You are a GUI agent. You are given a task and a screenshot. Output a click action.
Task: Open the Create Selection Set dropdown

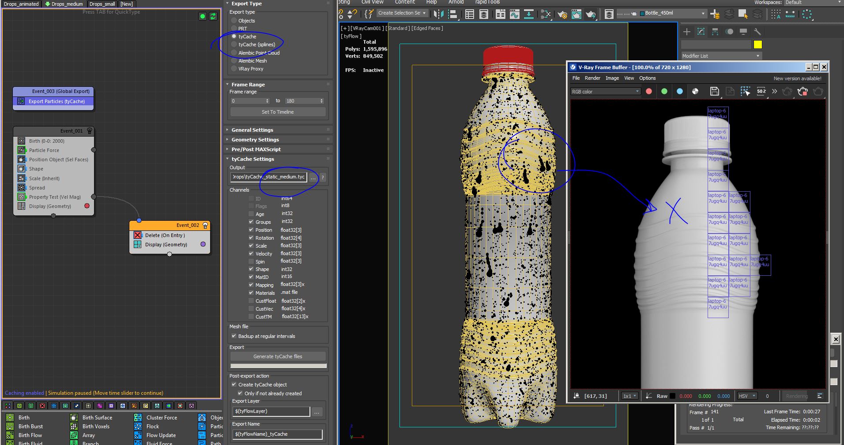point(402,13)
